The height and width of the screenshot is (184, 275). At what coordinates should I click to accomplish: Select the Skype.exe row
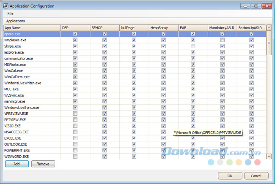pyautogui.click(x=135, y=46)
